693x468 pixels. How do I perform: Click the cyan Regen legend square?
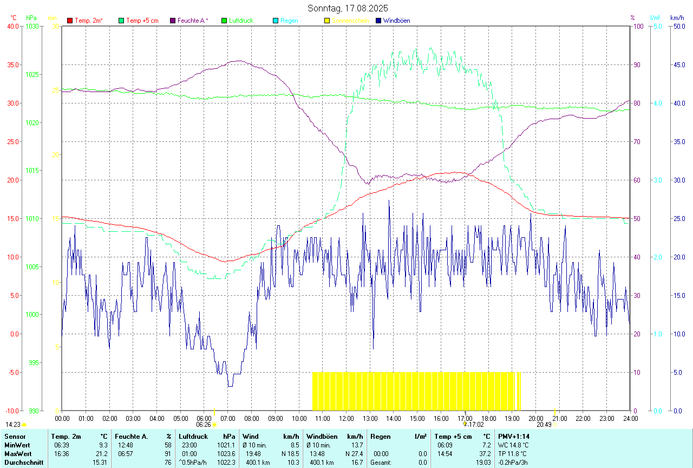tap(276, 21)
